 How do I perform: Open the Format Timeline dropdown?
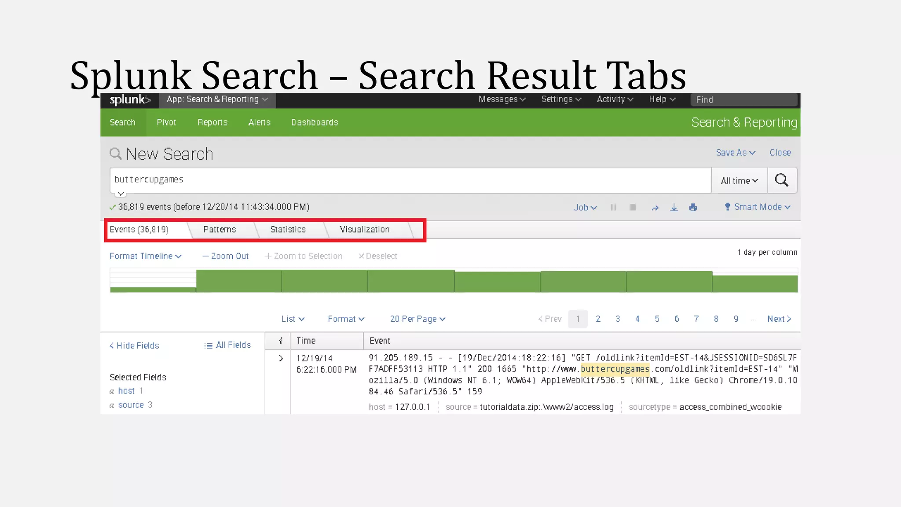146,256
